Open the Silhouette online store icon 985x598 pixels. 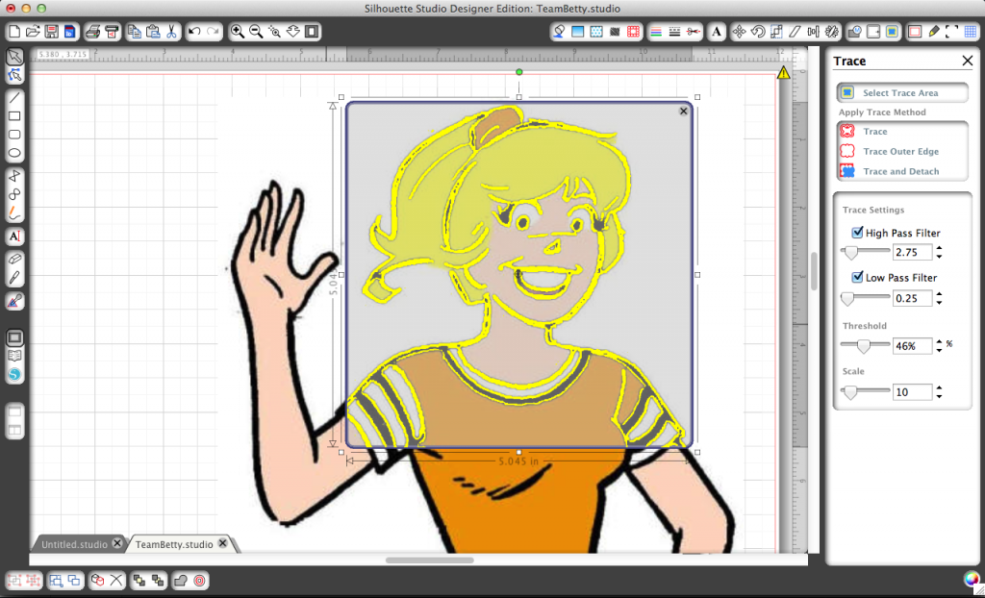[x=14, y=375]
